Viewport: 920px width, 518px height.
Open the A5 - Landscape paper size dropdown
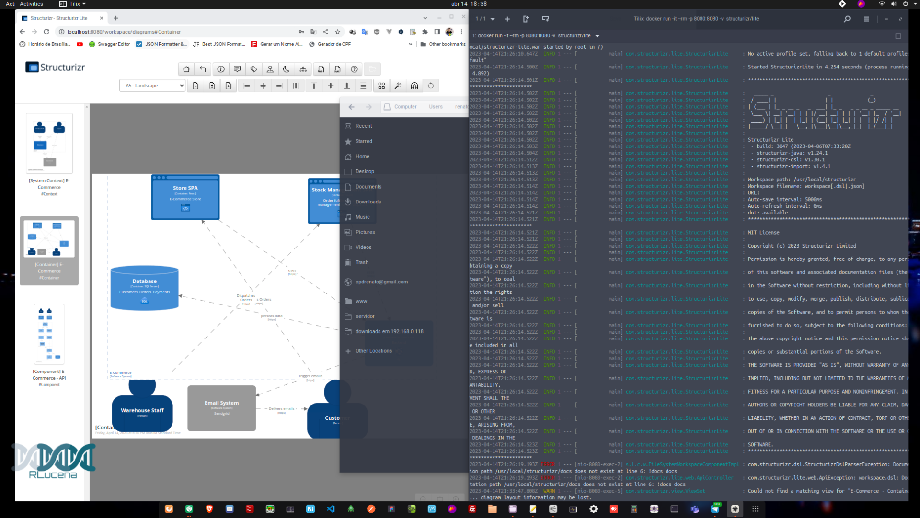click(152, 86)
